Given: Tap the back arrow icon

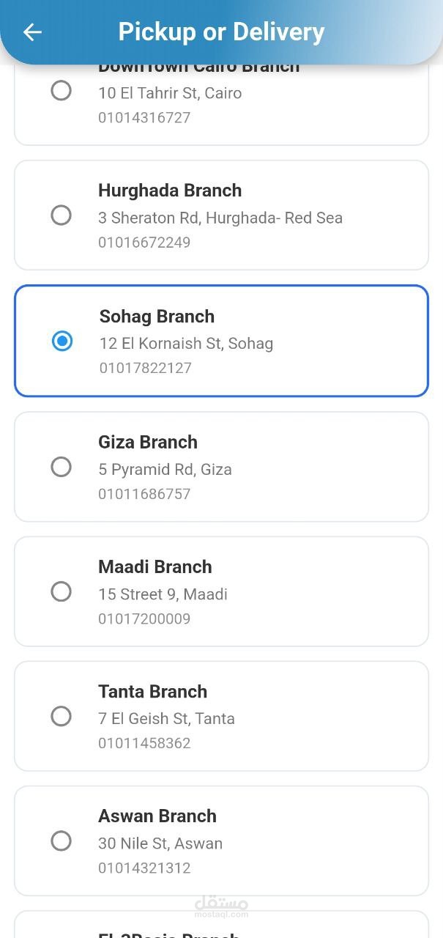Looking at the screenshot, I should [x=32, y=32].
